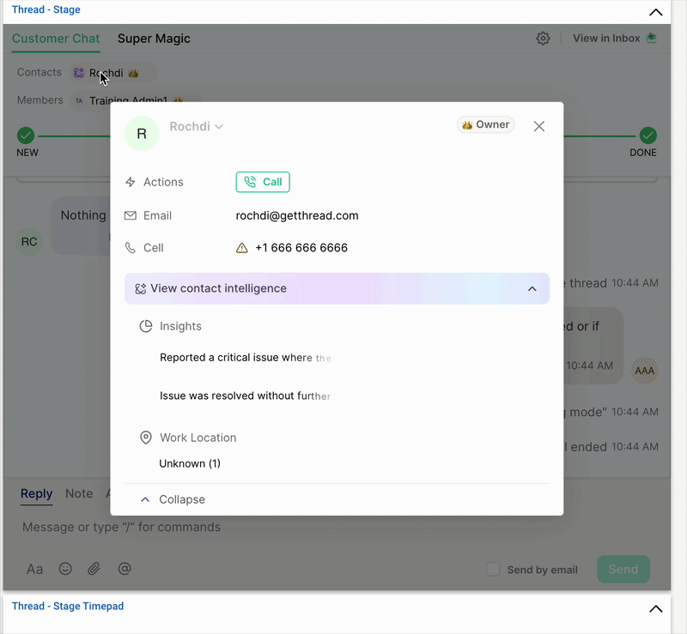Collapse the Thread - Stage panel chevron

[x=655, y=12]
